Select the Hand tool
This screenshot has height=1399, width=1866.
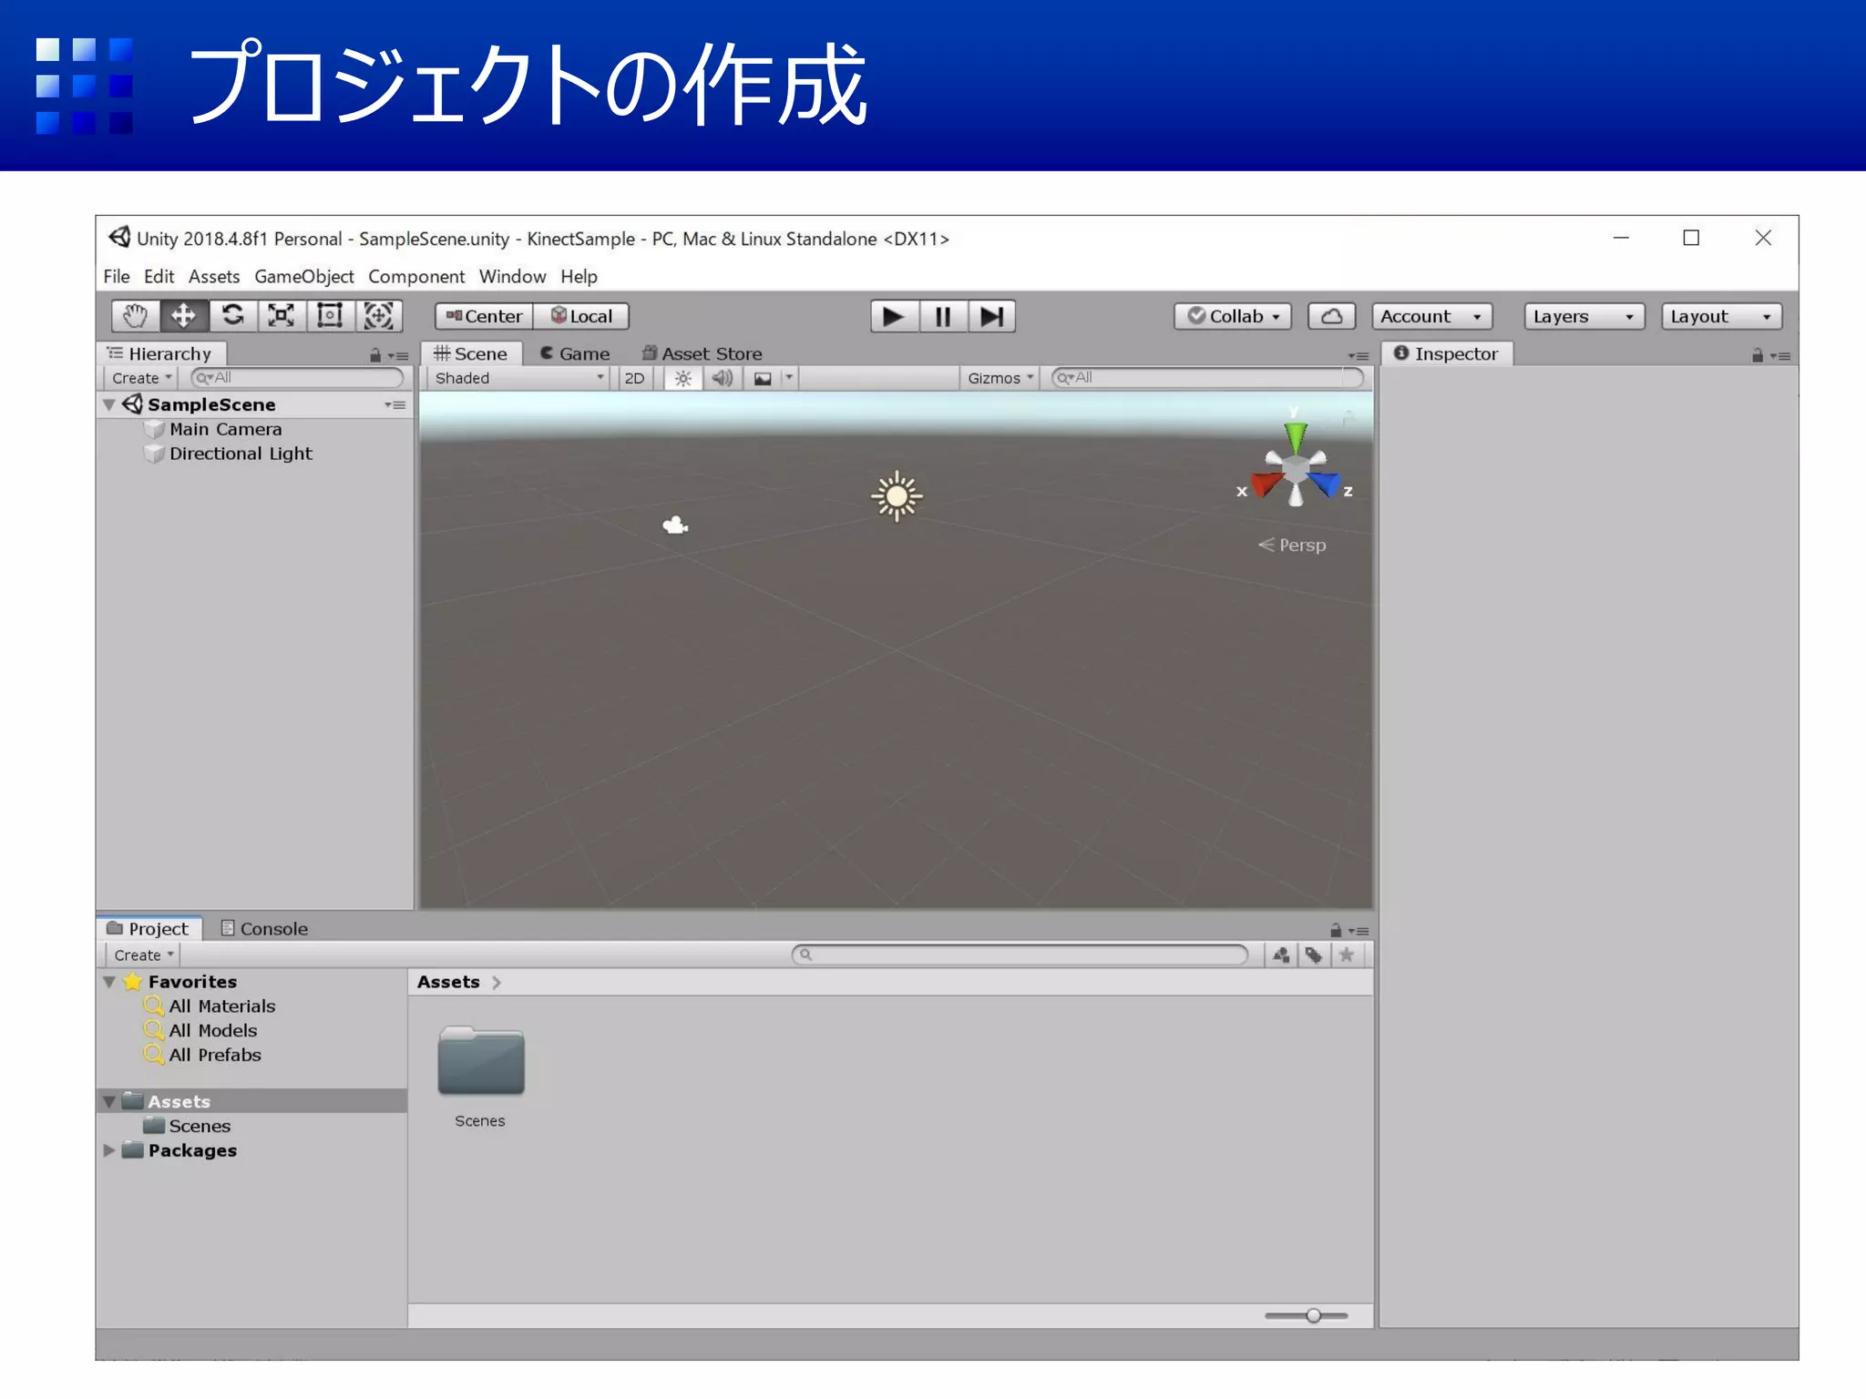135,316
